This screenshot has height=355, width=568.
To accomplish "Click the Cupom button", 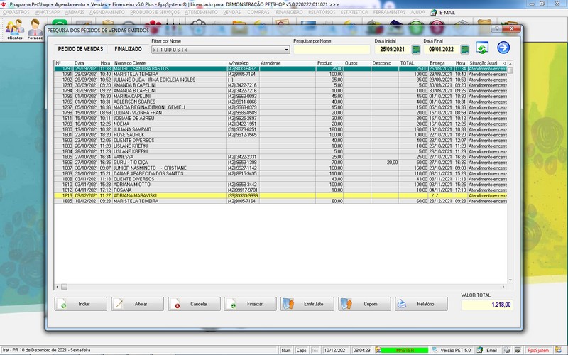I will 364,304.
